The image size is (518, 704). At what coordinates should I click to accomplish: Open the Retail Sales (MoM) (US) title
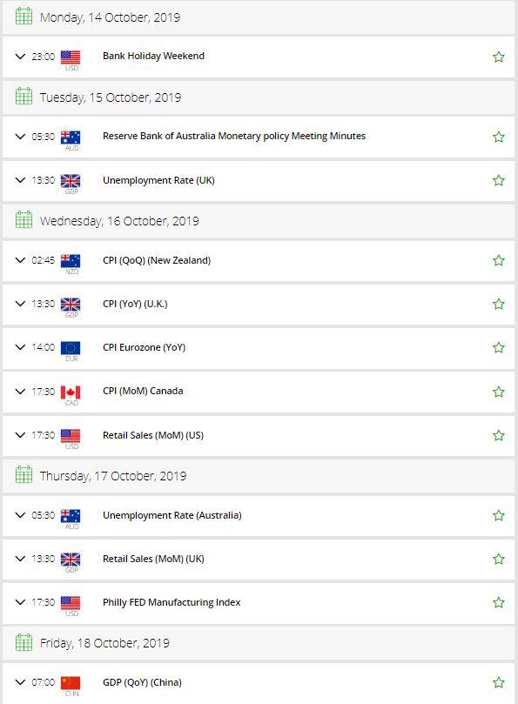pyautogui.click(x=153, y=435)
